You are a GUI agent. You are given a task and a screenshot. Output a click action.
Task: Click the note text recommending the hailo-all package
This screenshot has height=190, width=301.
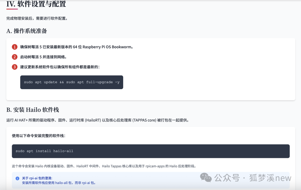[59, 183]
